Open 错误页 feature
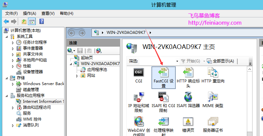Viewport: 263px width, 136px height. [x=188, y=125]
